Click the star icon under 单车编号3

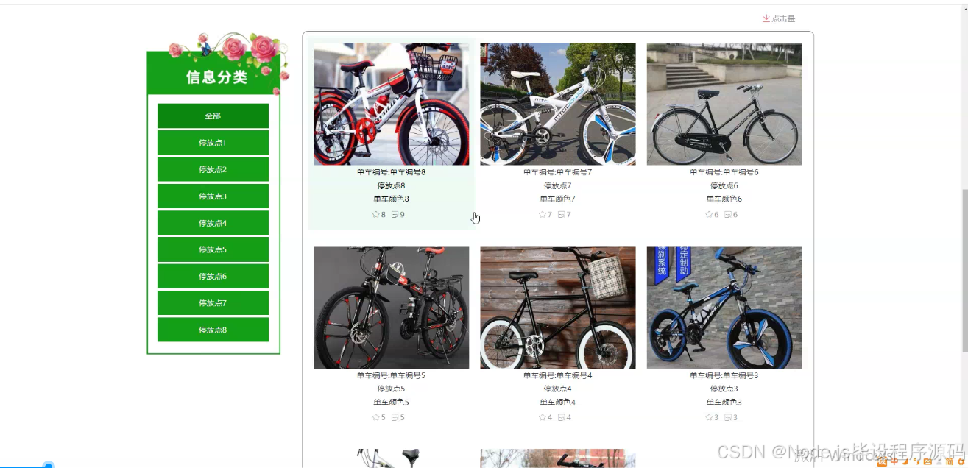tap(709, 417)
